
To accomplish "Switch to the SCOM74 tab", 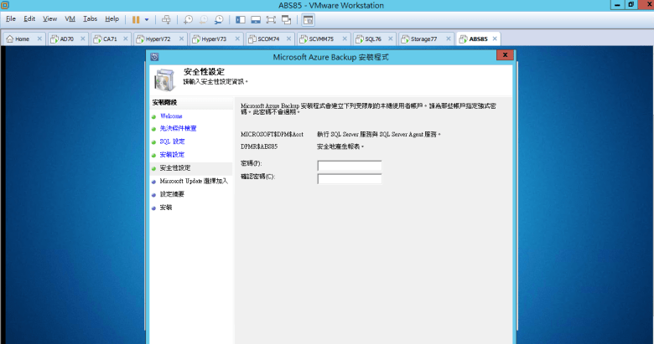I will (268, 39).
